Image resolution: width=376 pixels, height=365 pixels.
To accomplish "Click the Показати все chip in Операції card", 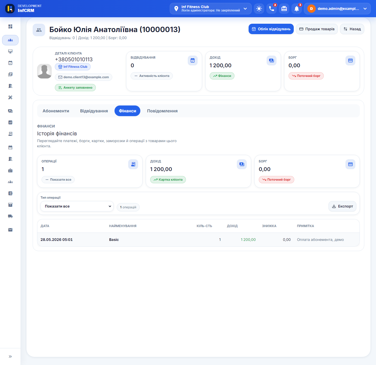I will coord(58,180).
